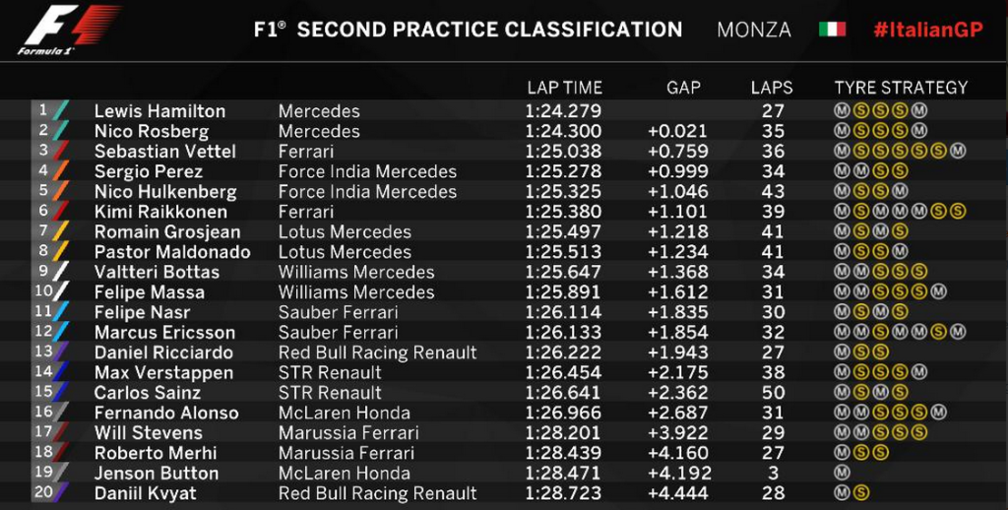
Task: Click Lewis Hamilton's first medium tyre icon
Action: (842, 111)
